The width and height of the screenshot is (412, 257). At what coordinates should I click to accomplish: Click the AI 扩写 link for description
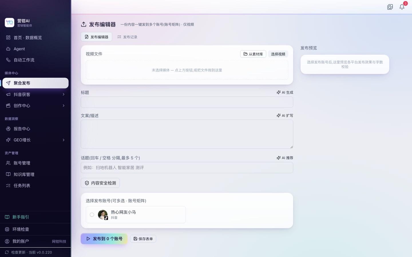click(x=285, y=115)
